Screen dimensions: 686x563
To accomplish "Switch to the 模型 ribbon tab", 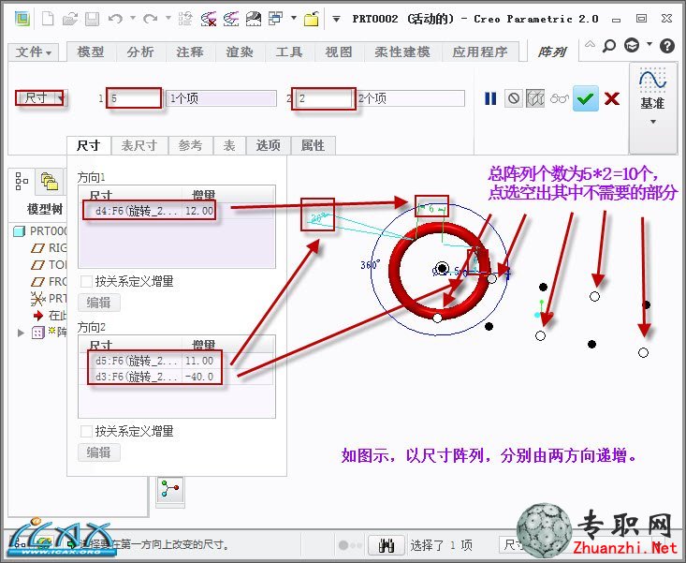I will [x=91, y=52].
